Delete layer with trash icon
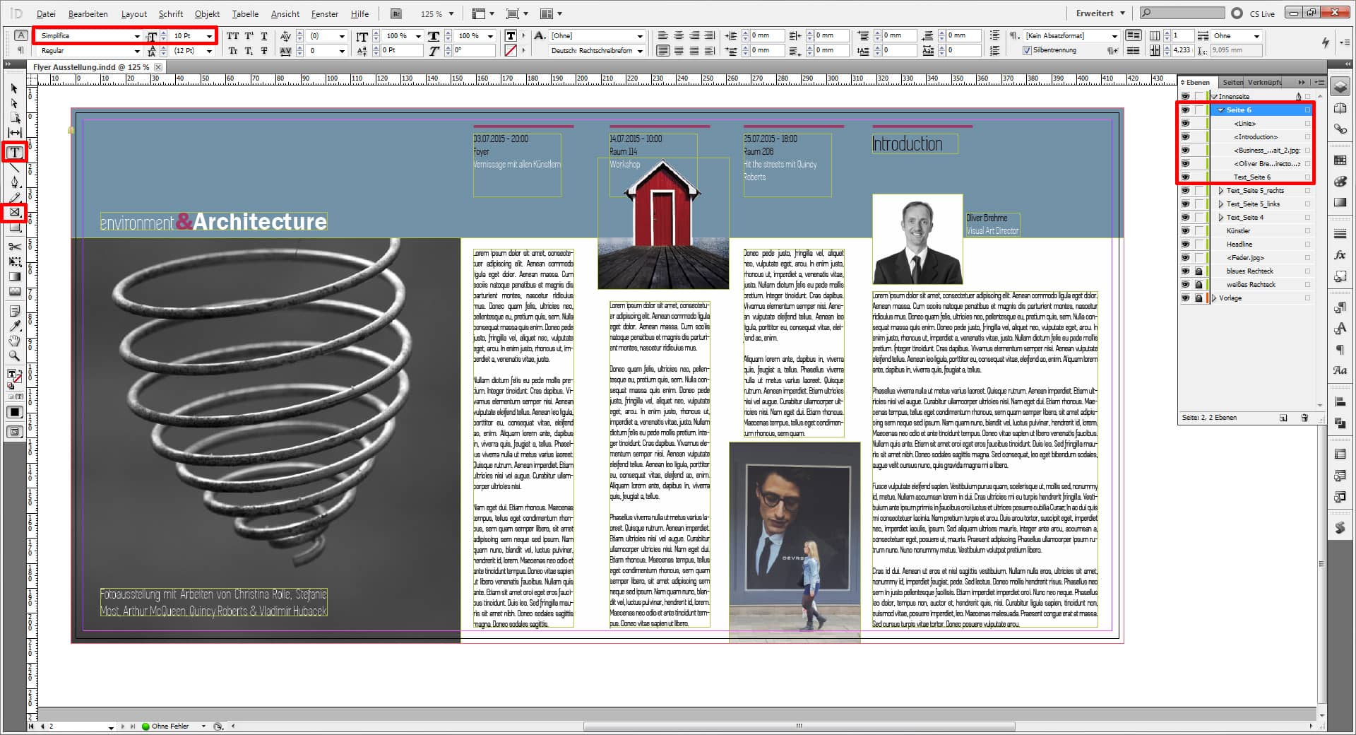The image size is (1356, 735). click(1304, 418)
